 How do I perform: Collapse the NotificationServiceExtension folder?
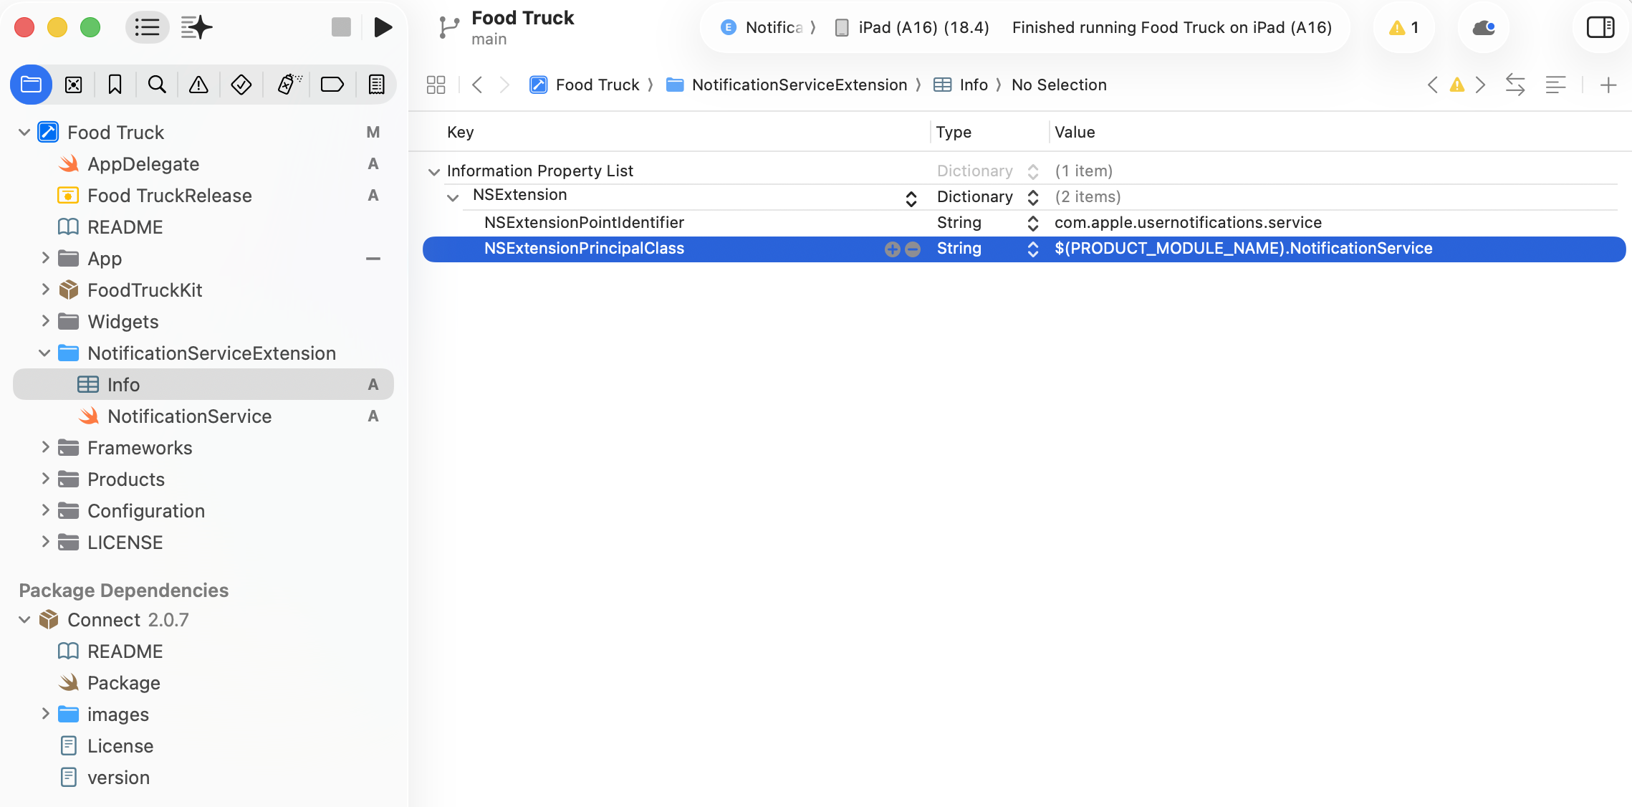click(44, 353)
